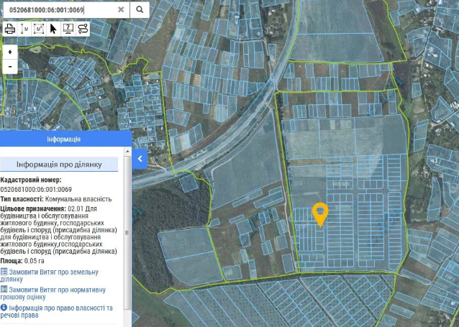The width and height of the screenshot is (459, 327).
Task: Click the print map icon
Action: point(10,29)
